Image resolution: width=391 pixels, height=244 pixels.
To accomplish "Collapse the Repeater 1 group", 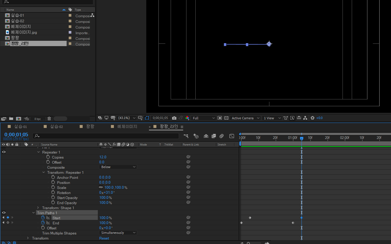I will 39,152.
